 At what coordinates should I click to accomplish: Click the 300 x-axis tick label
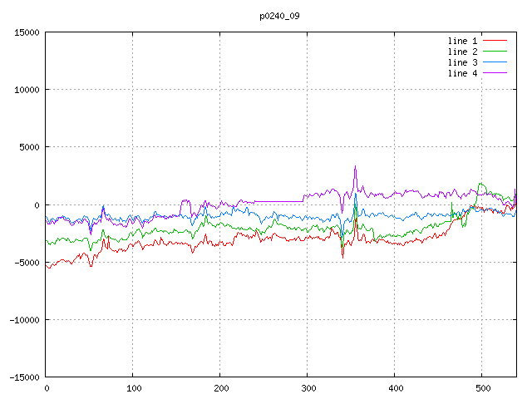tap(308, 388)
